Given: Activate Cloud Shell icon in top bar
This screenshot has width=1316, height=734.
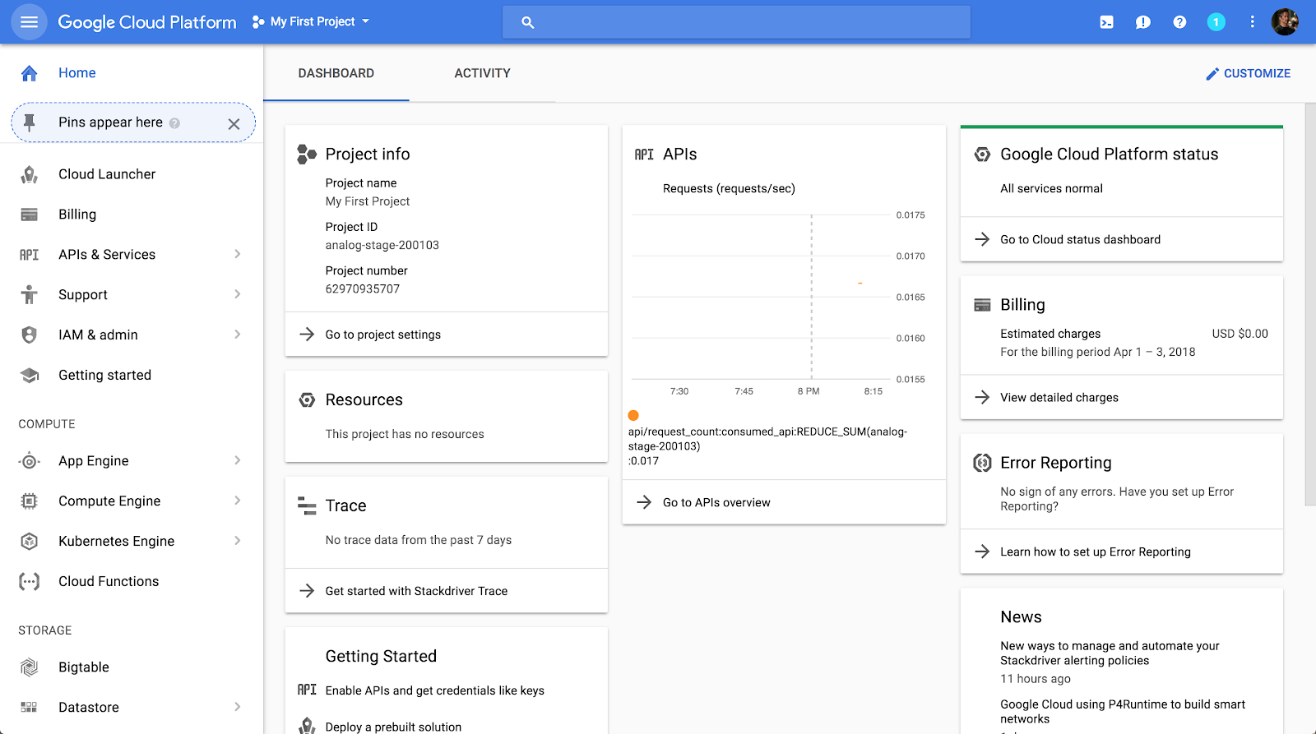Looking at the screenshot, I should (1107, 22).
